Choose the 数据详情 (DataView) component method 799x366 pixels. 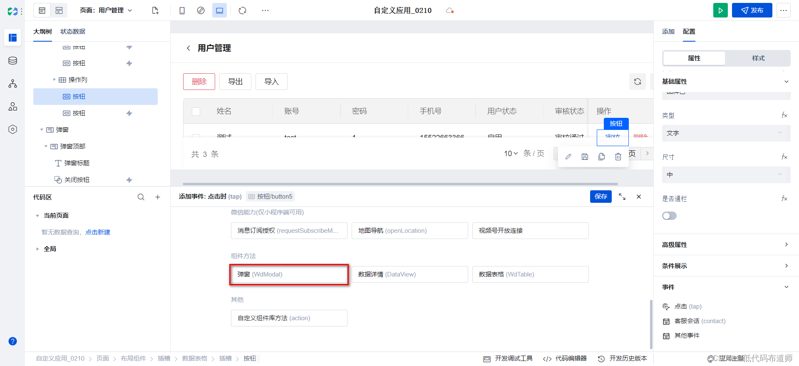(x=410, y=274)
